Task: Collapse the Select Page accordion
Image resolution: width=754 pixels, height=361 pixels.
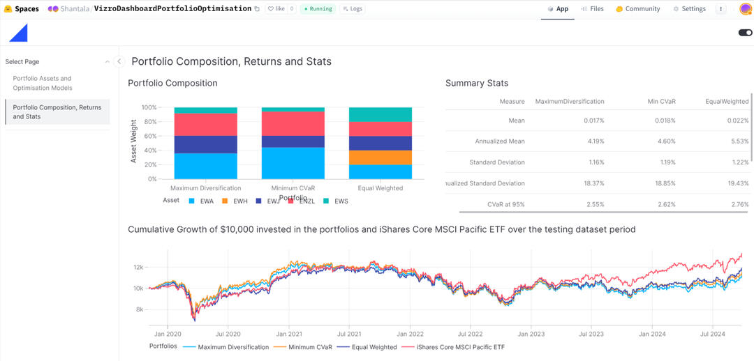Action: point(107,62)
